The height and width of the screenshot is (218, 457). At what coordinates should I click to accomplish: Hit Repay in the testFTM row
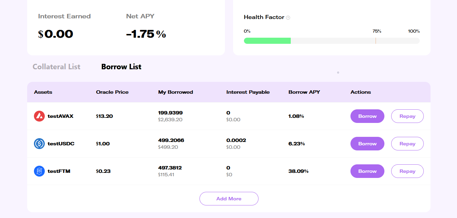pos(407,171)
